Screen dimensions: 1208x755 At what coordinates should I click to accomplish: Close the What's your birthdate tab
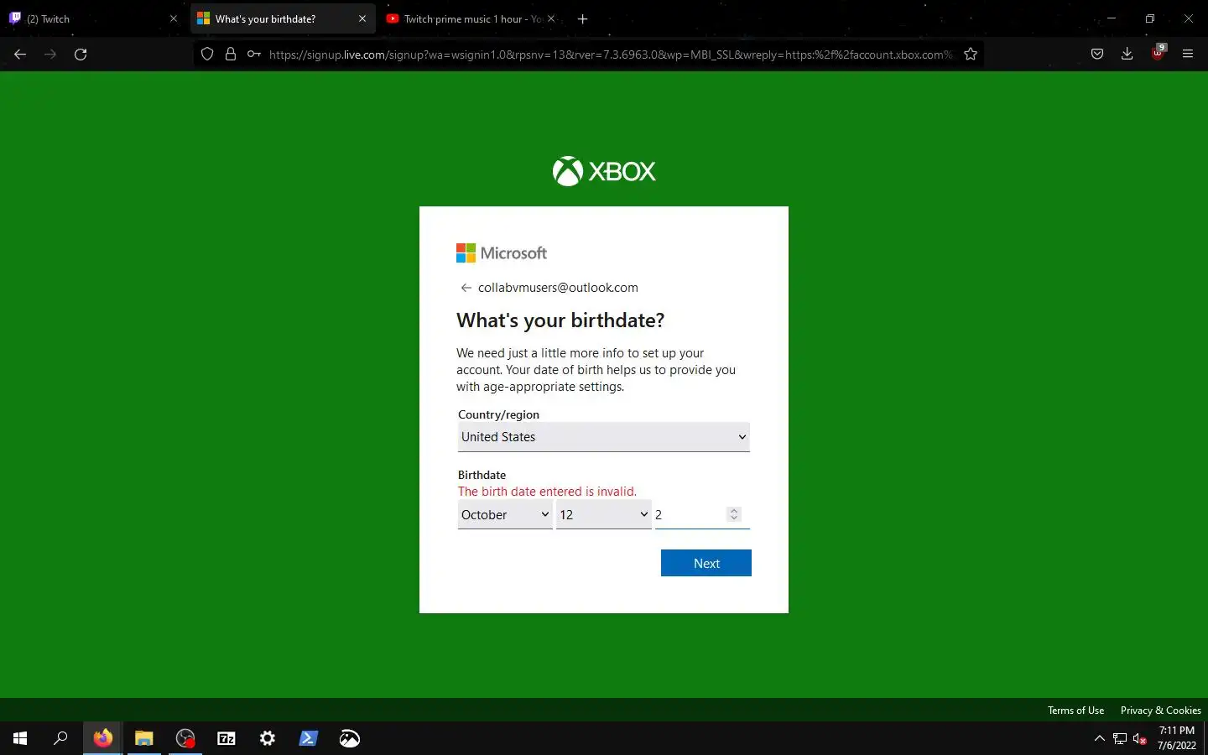(x=362, y=18)
